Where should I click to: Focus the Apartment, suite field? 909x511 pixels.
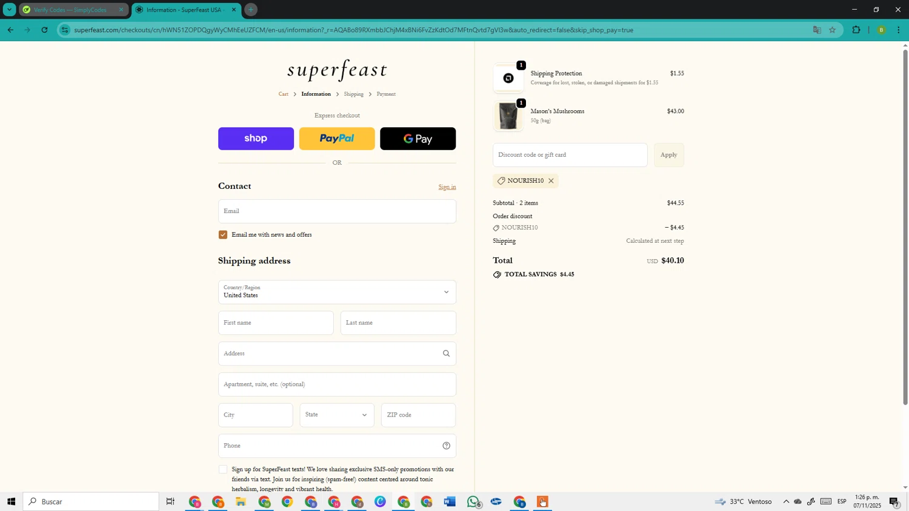[337, 384]
